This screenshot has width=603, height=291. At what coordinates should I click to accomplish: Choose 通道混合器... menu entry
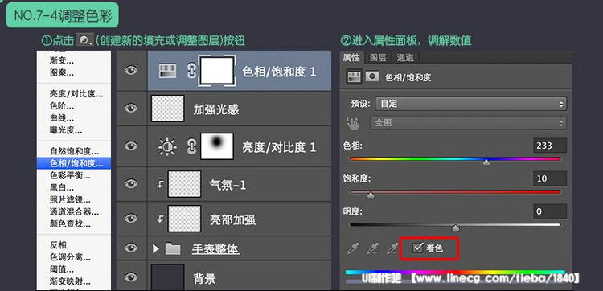(74, 211)
